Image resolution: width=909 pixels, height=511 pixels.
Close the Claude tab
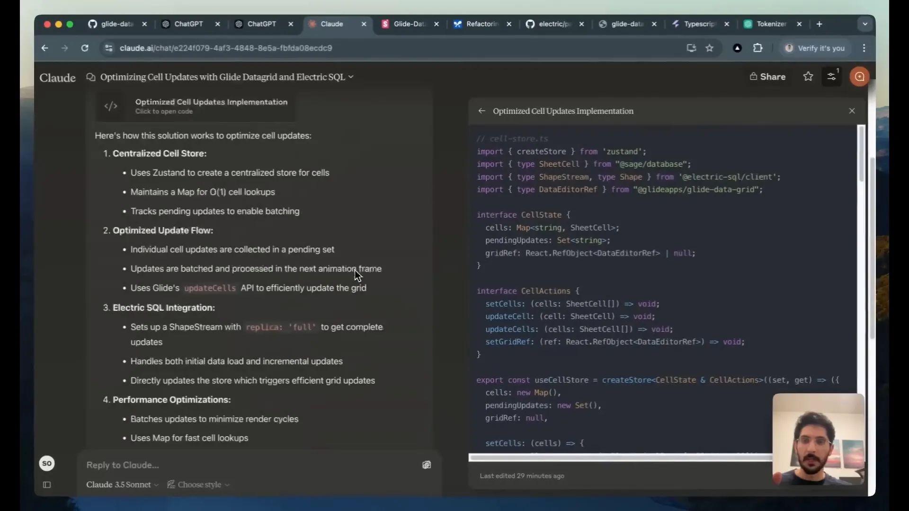click(364, 24)
